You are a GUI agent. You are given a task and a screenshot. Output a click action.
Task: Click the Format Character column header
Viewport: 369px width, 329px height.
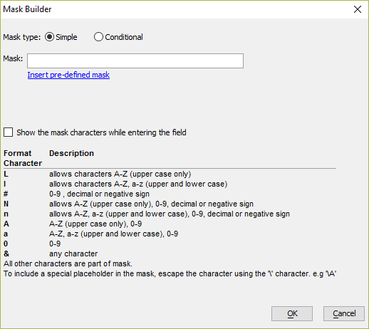coord(23,158)
